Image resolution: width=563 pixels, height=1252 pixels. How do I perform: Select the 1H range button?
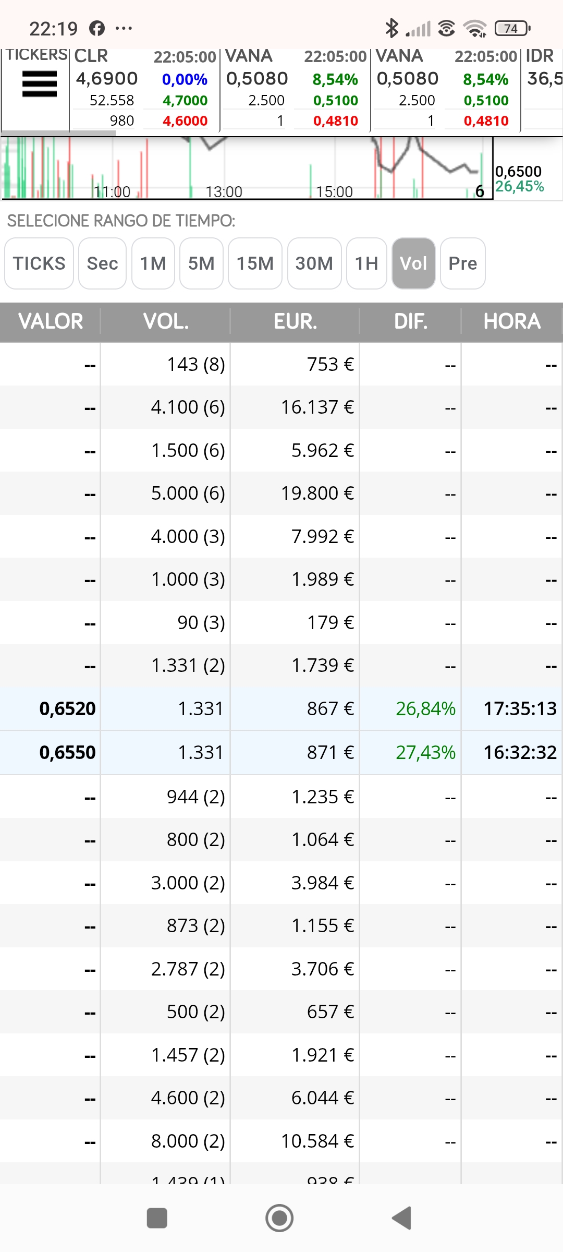(x=366, y=263)
